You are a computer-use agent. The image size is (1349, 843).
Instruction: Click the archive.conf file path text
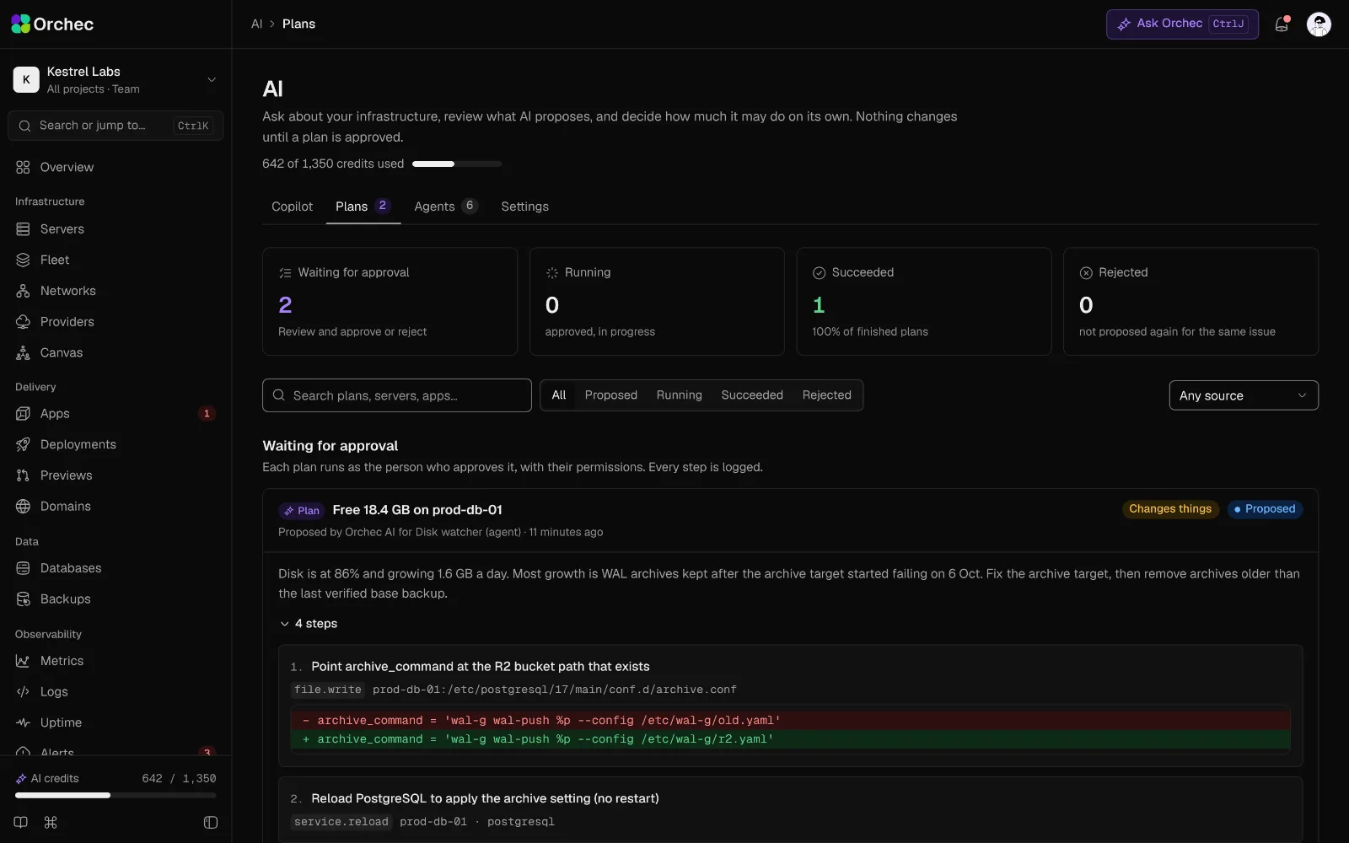tap(555, 690)
